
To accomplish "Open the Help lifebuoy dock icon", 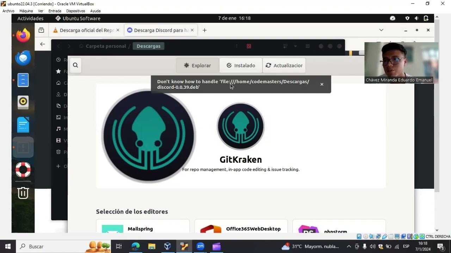I will click(x=23, y=170).
